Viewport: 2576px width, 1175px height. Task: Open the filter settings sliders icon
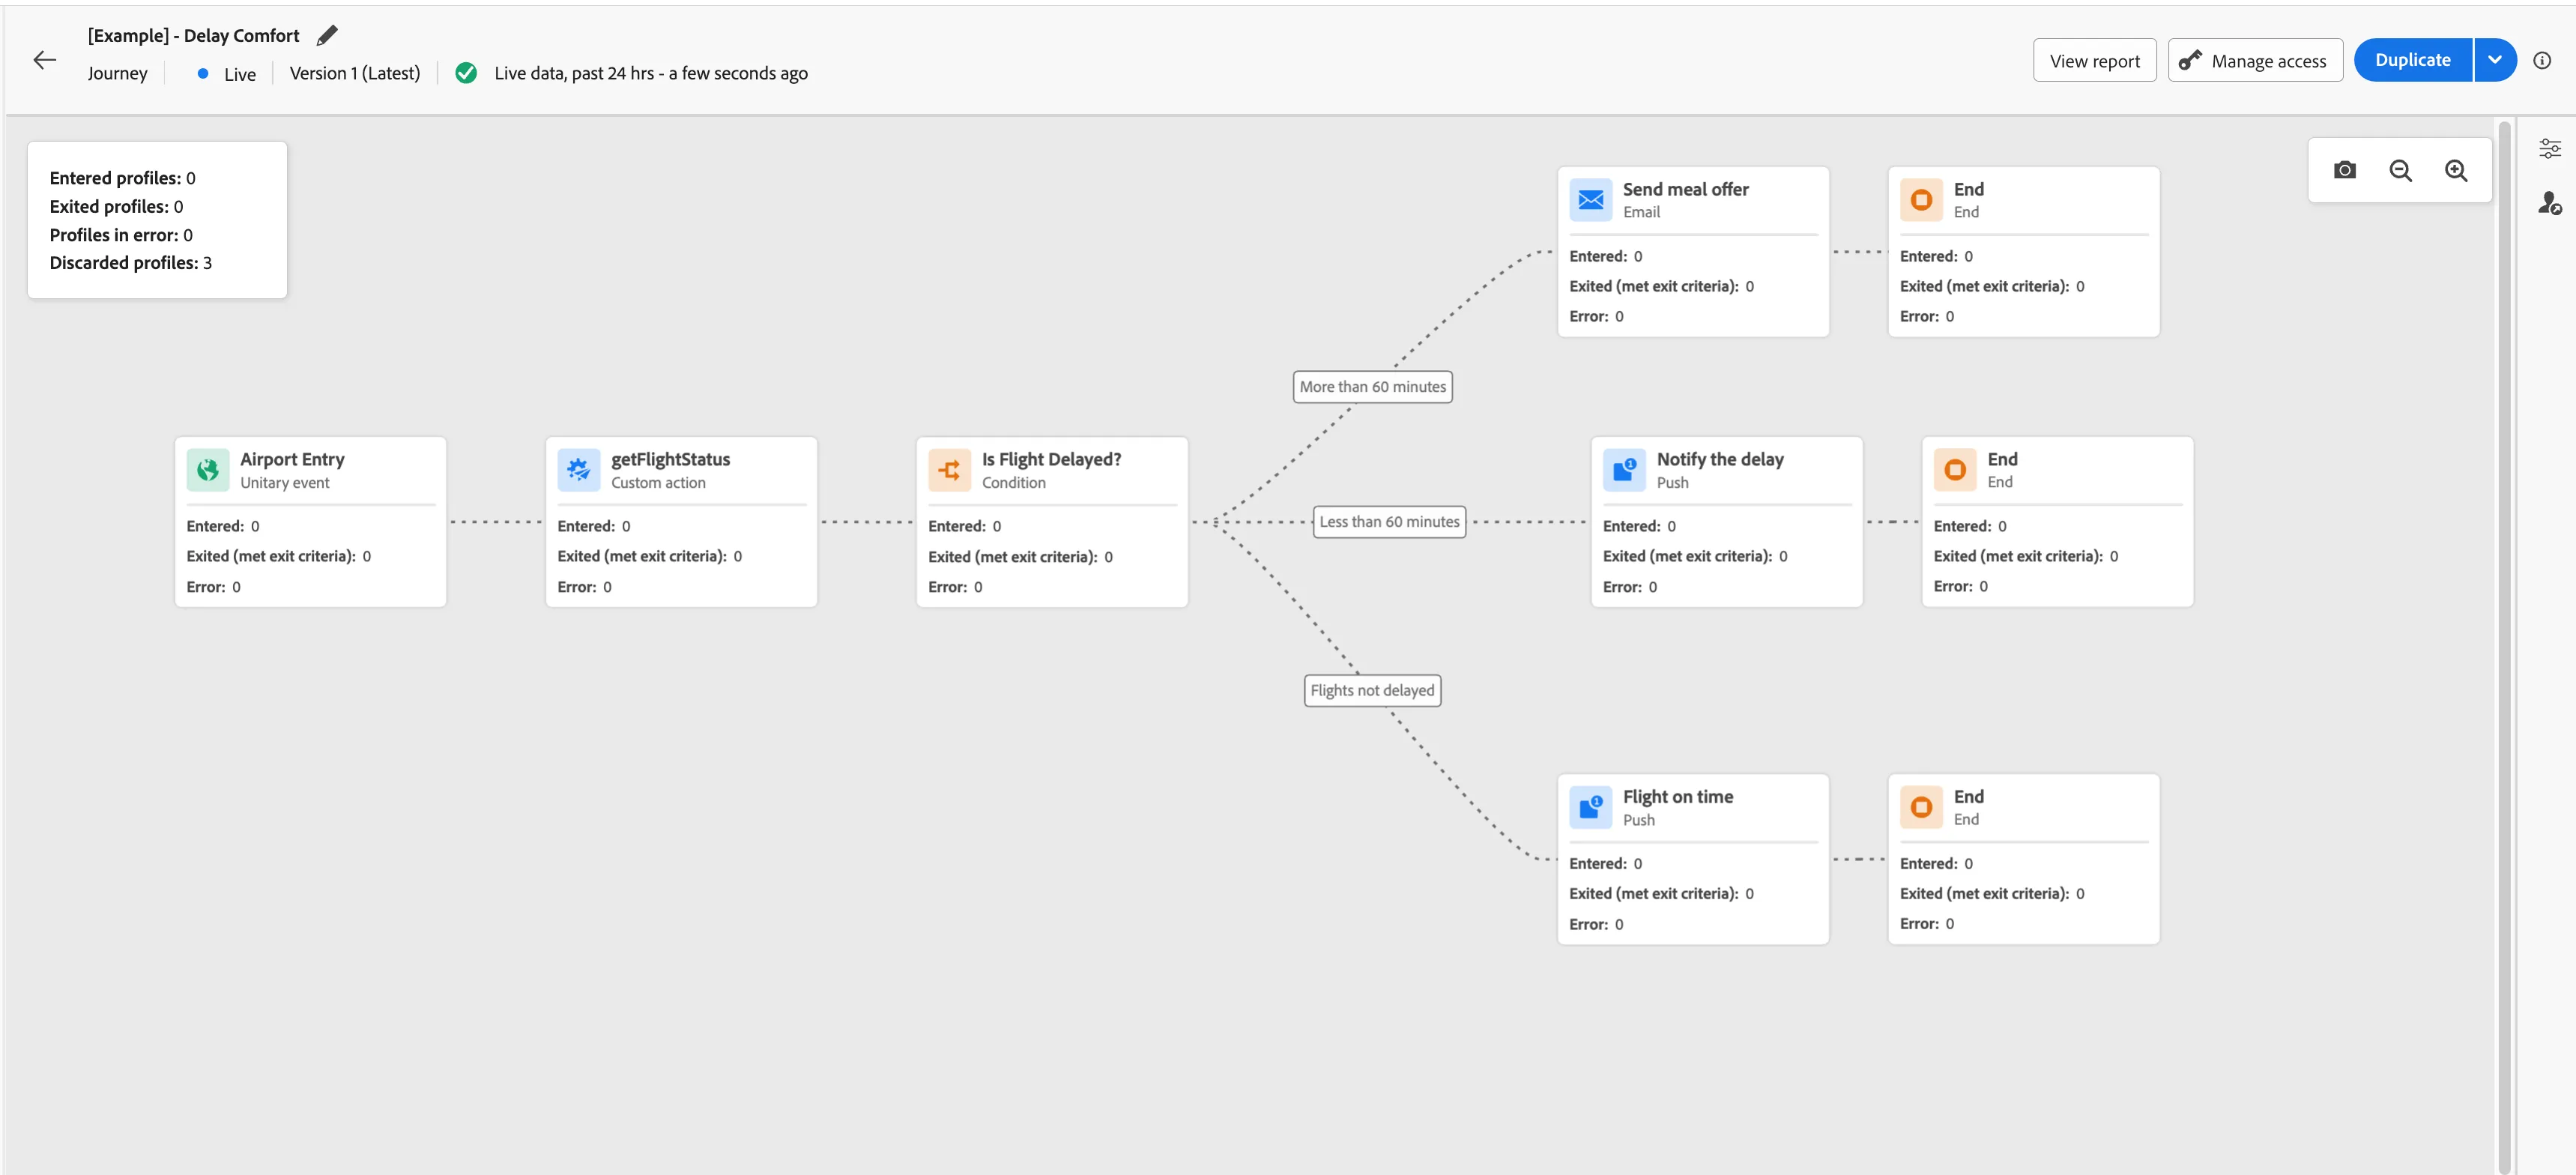pyautogui.click(x=2550, y=149)
